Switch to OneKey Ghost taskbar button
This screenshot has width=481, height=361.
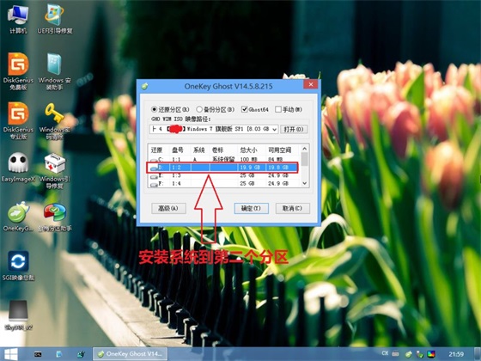[130, 354]
